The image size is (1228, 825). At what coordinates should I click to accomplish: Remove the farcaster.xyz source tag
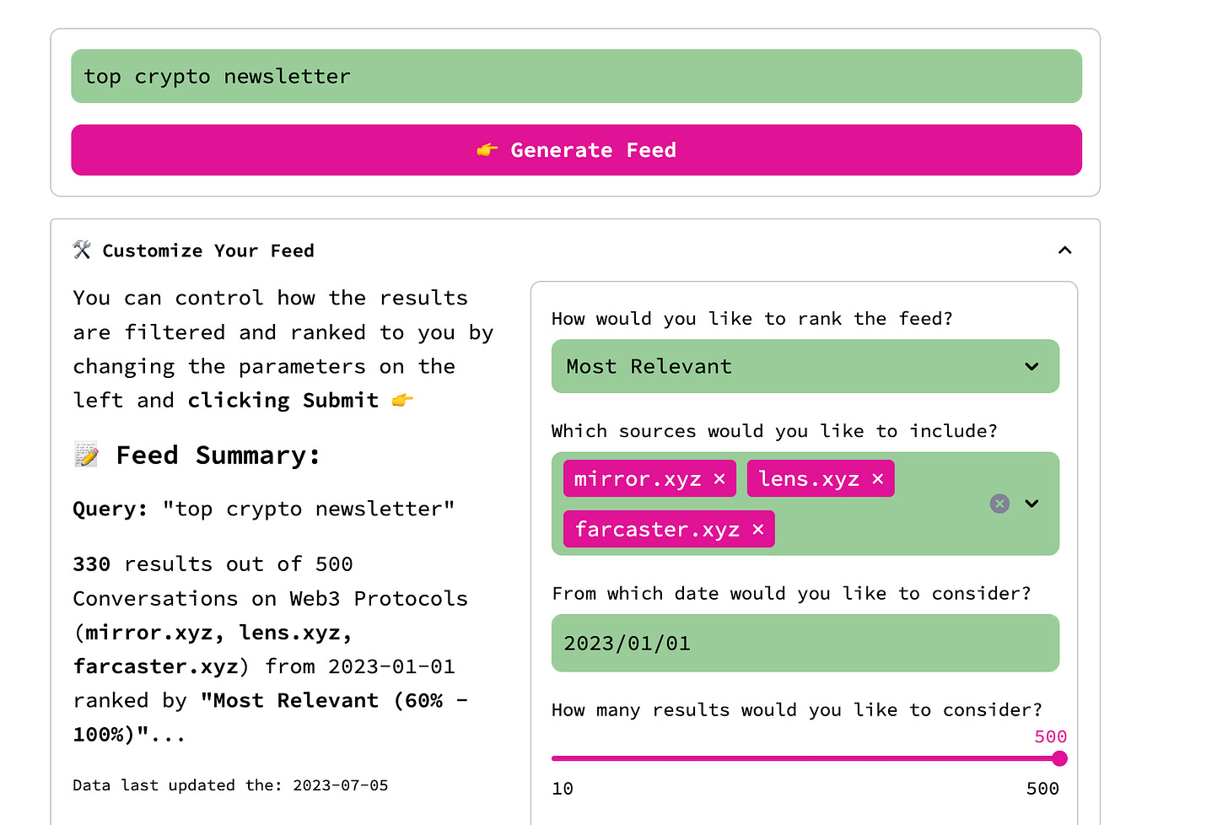click(758, 530)
